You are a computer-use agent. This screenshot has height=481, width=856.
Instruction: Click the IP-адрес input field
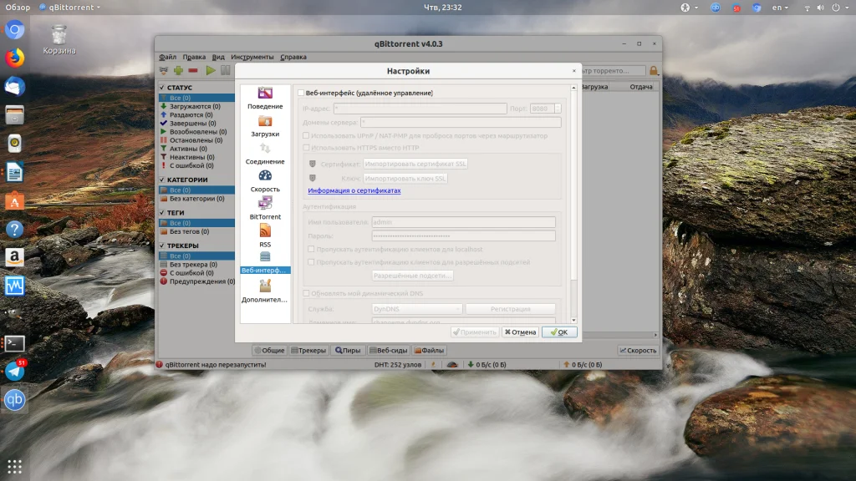pos(420,109)
